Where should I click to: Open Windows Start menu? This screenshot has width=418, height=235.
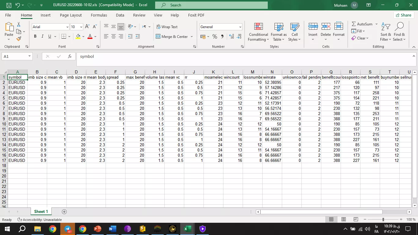coord(7,229)
